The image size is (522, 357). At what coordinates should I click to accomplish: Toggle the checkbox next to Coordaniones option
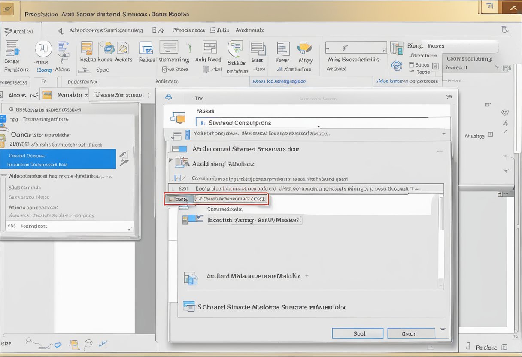tap(178, 178)
